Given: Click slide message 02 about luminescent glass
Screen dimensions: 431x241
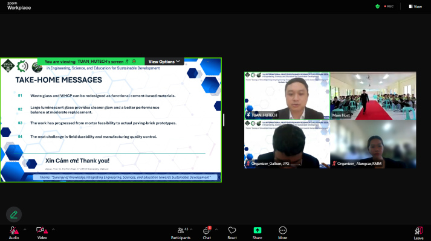Looking at the screenshot, I should point(95,110).
